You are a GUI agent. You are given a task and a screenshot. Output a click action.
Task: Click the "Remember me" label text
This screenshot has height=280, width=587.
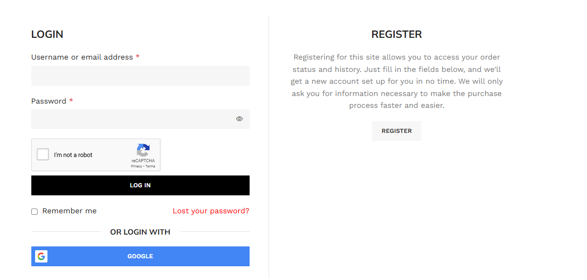click(69, 211)
